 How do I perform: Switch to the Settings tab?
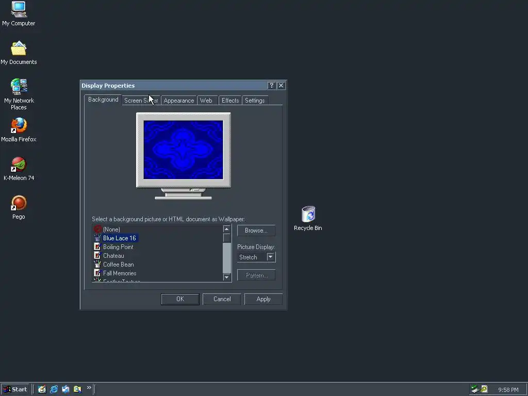(255, 101)
